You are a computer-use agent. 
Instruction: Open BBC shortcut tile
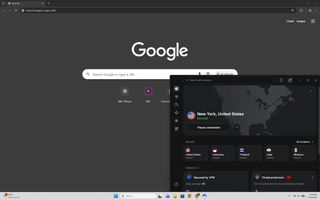pyautogui.click(x=148, y=95)
